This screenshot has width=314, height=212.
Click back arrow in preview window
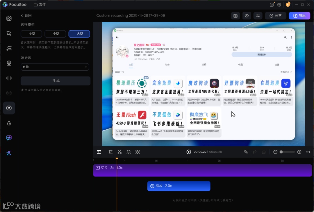pos(117,37)
